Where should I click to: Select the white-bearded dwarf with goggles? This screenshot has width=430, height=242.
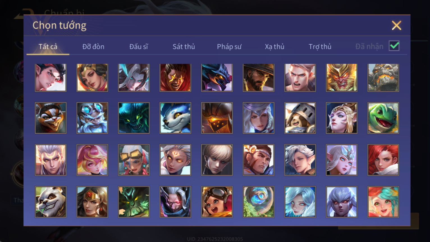(92, 118)
